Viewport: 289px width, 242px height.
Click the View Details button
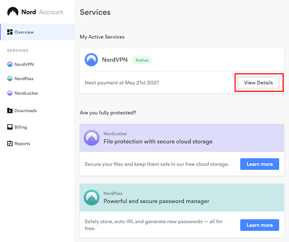click(258, 82)
